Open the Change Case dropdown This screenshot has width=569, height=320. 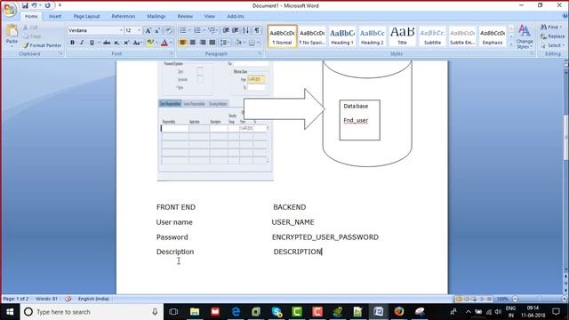137,43
